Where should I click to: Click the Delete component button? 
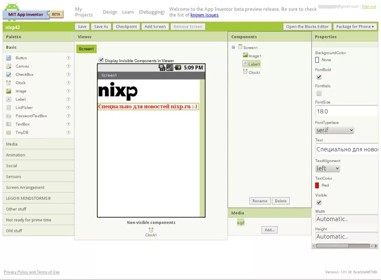point(281,201)
